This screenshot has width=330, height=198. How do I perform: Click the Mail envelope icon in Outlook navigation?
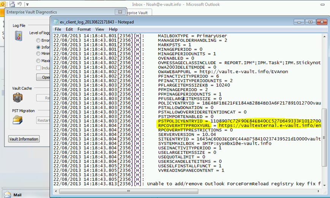pos(7,195)
